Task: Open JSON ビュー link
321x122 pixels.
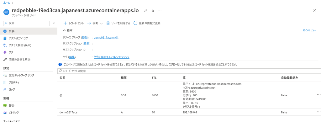Action: click(309, 30)
